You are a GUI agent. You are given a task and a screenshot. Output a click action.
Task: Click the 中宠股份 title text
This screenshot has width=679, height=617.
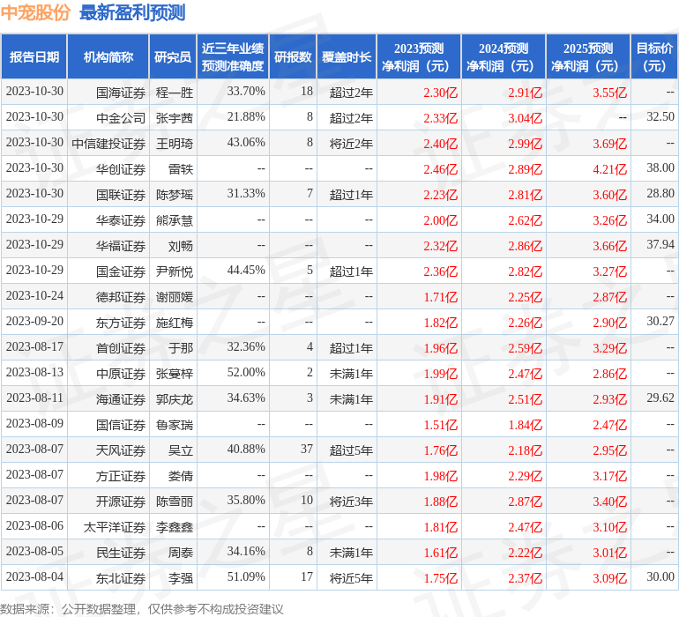click(35, 12)
